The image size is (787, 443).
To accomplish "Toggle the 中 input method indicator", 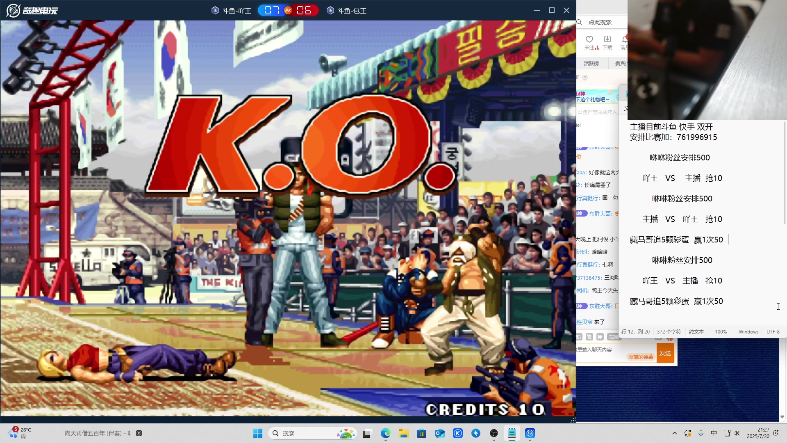I will (x=714, y=433).
